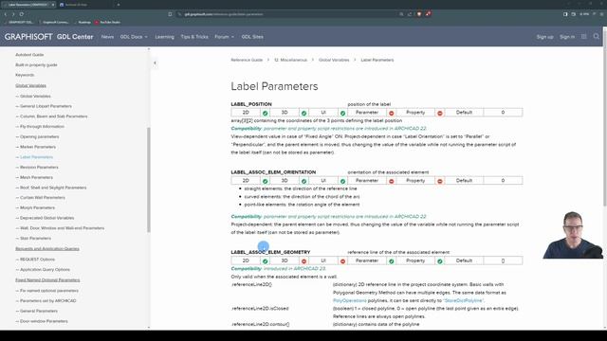This screenshot has width=607, height=341.
Task: Open the Brave wallet icon
Action: (573, 14)
